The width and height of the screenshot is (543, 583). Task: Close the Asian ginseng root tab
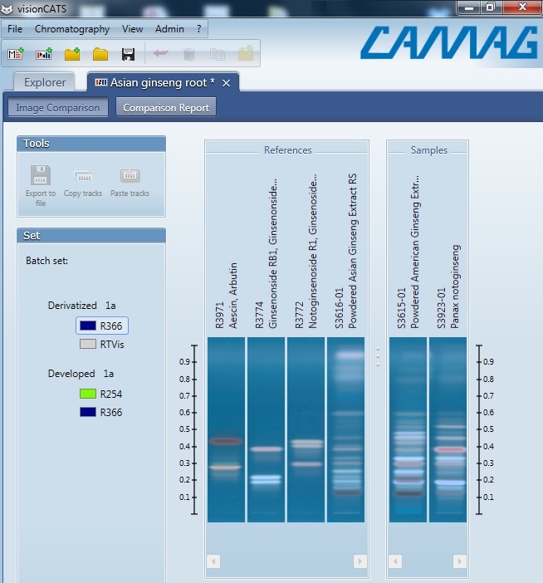(x=226, y=83)
